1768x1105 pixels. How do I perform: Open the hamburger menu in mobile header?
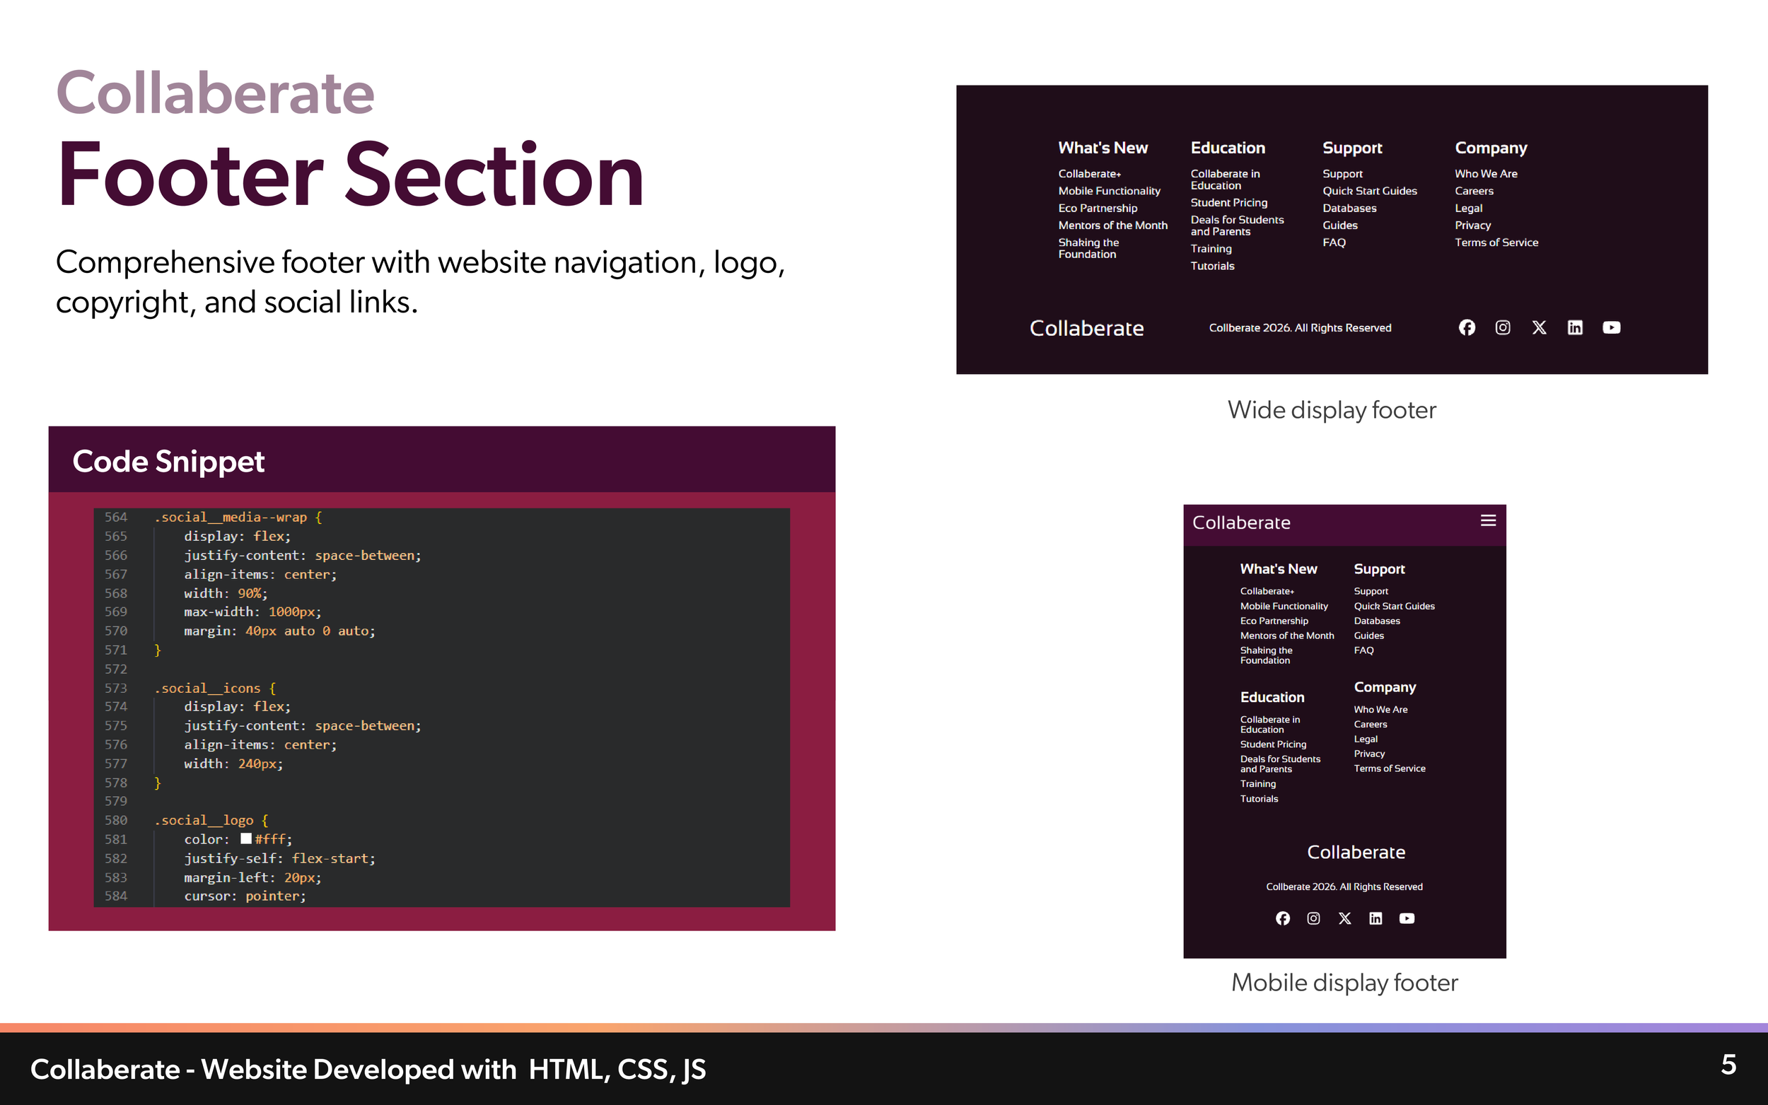coord(1488,520)
